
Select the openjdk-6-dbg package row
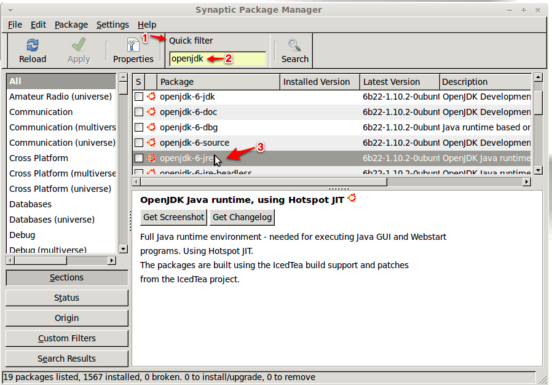click(331, 127)
